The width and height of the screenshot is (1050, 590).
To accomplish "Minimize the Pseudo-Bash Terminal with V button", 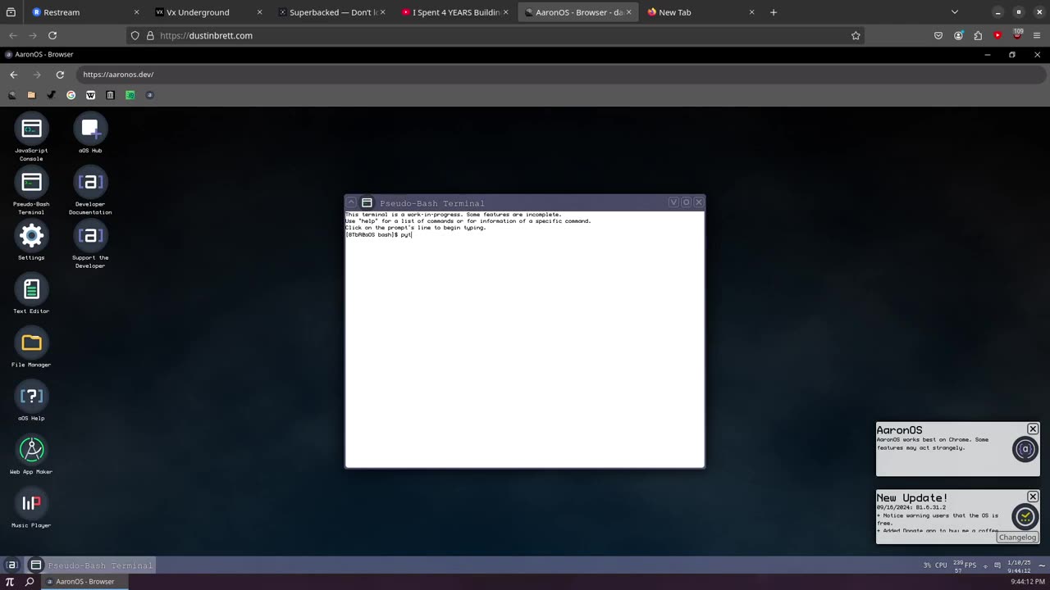I will tap(673, 202).
